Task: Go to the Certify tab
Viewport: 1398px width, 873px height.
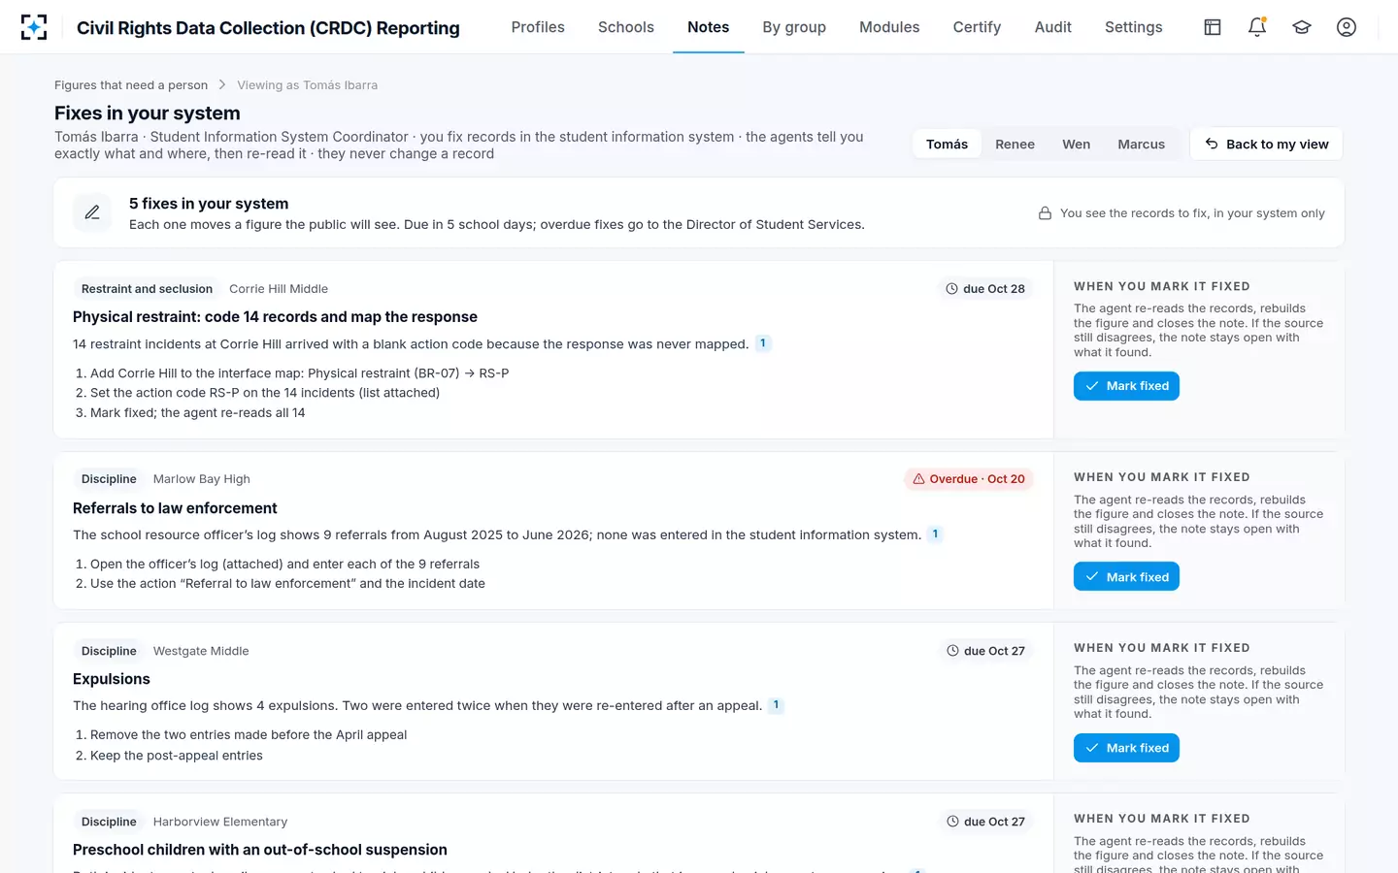Action: [x=977, y=27]
